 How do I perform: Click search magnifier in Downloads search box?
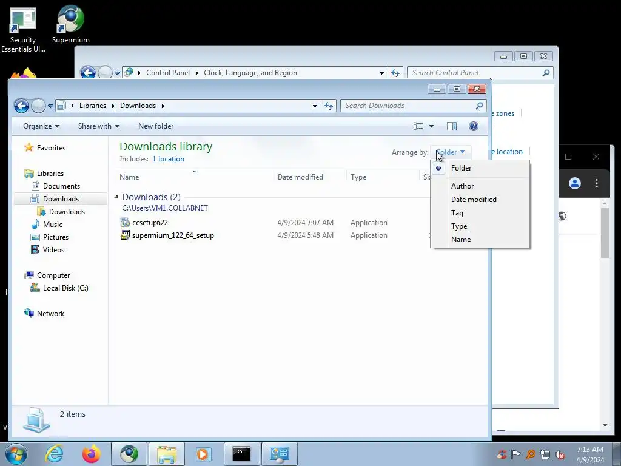pyautogui.click(x=480, y=106)
